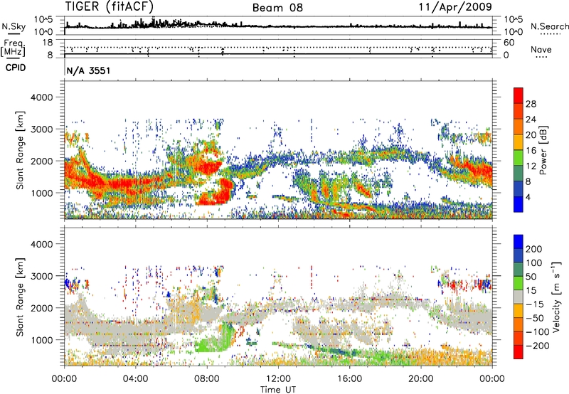
Task: Click the 200 tick on Velocity colorbar
Action: 534,249
